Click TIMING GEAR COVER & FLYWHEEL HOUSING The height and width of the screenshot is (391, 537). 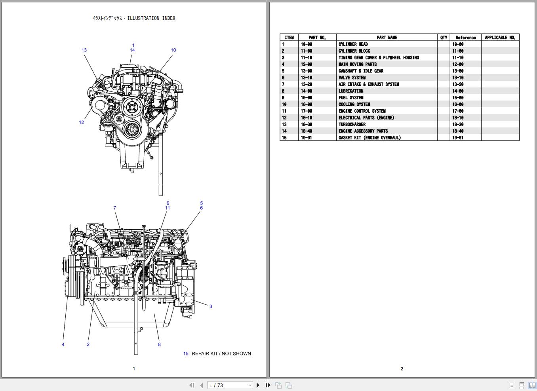379,58
